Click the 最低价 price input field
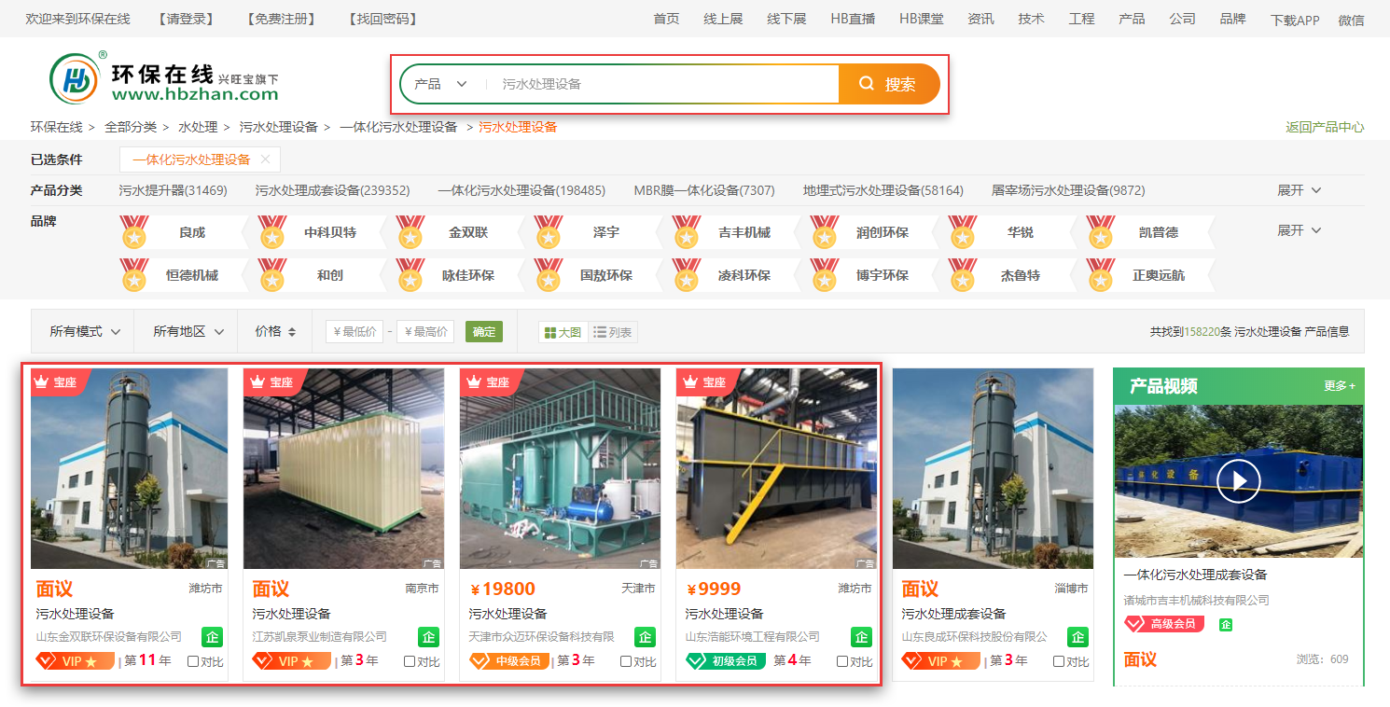This screenshot has height=707, width=1390. tap(354, 331)
